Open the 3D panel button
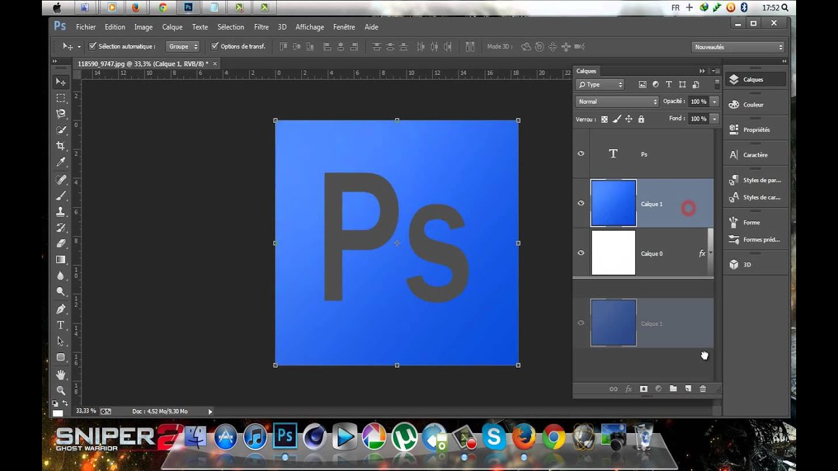Screen dimensions: 838x471 click(x=756, y=265)
